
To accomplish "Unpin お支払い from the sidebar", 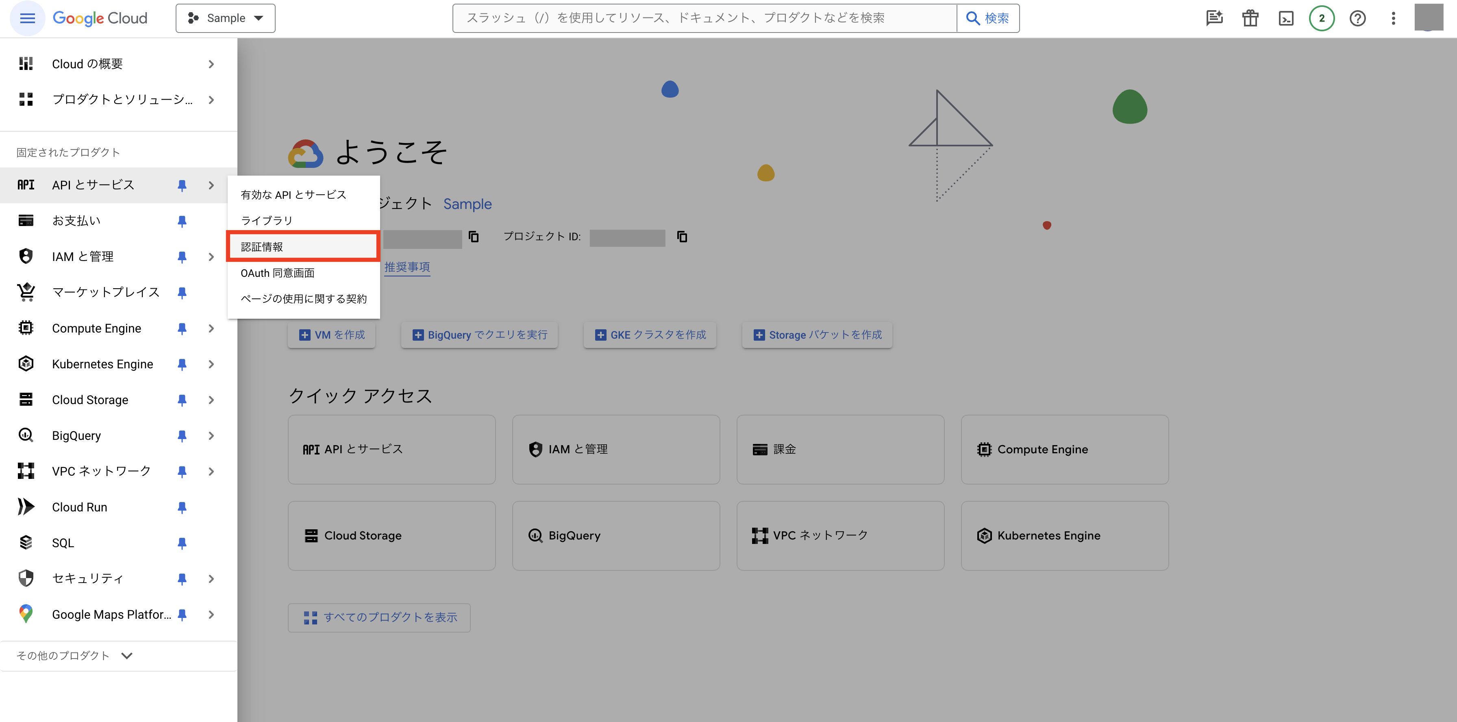I will pos(182,220).
